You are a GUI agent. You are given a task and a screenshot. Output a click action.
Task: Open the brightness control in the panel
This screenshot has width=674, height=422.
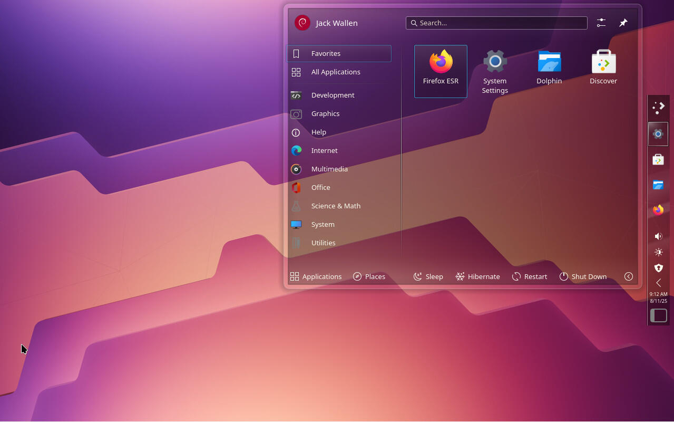point(658,252)
